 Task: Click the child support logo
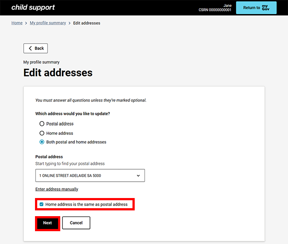(33, 8)
